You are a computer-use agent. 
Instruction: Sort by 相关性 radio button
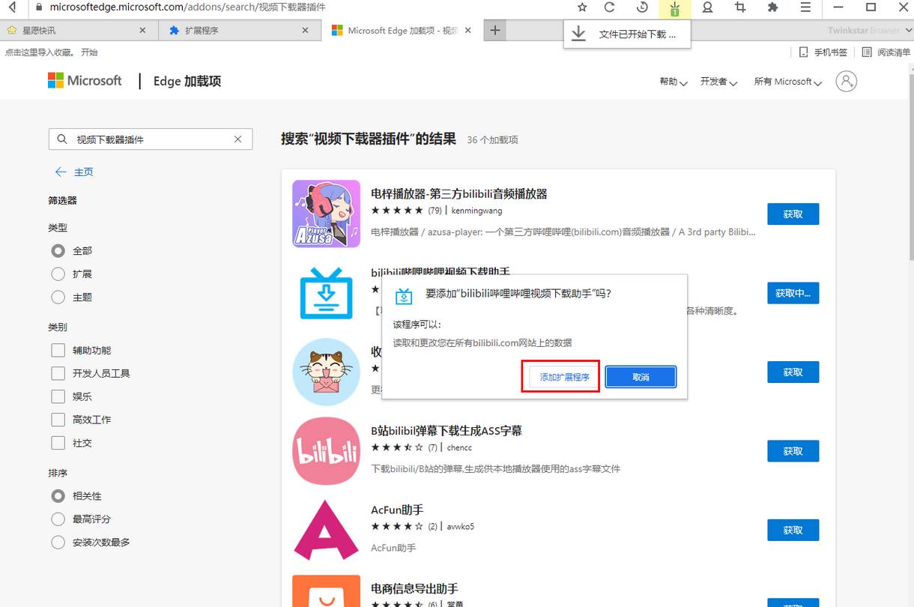(x=58, y=496)
